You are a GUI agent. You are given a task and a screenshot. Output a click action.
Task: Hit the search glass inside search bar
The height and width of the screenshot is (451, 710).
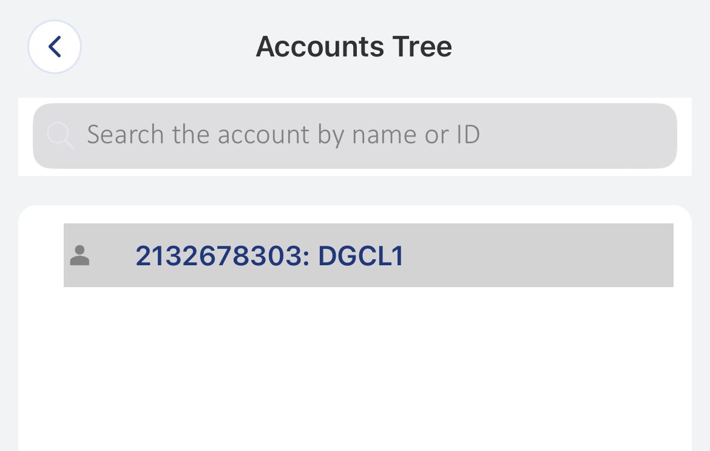(60, 135)
